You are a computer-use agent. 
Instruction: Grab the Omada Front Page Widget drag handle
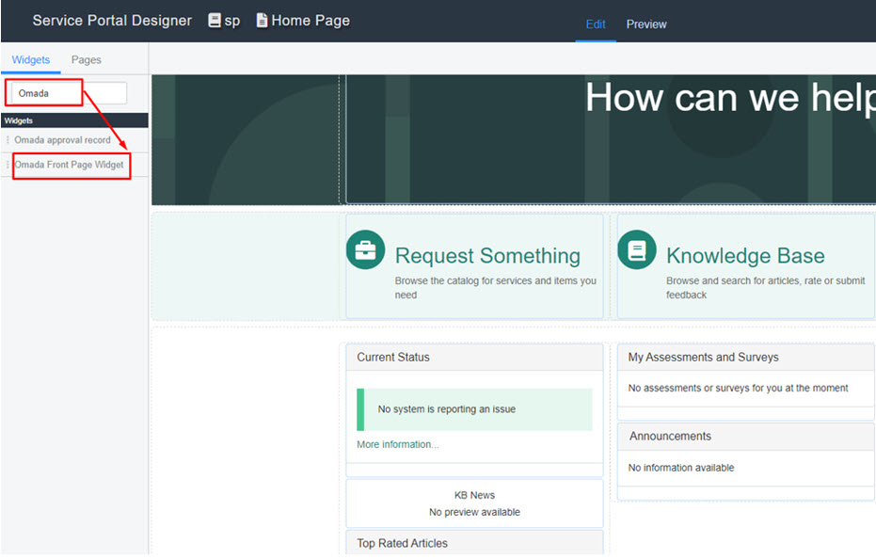tap(8, 165)
